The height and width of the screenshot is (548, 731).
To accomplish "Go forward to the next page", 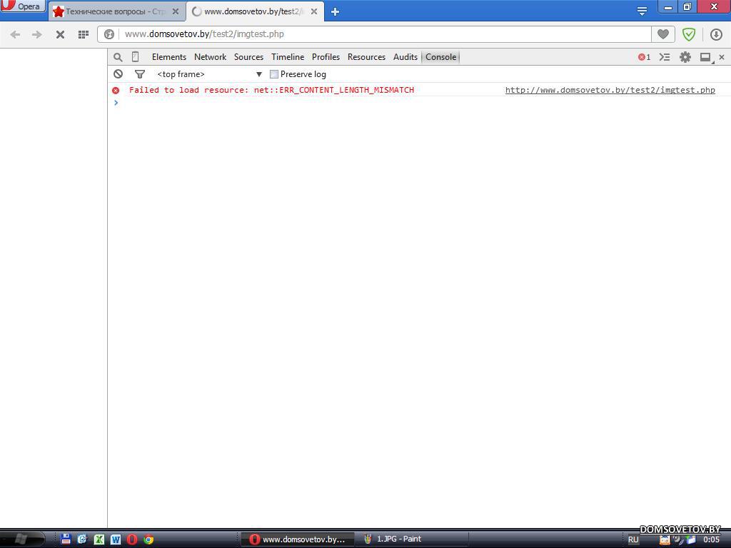I will point(37,34).
